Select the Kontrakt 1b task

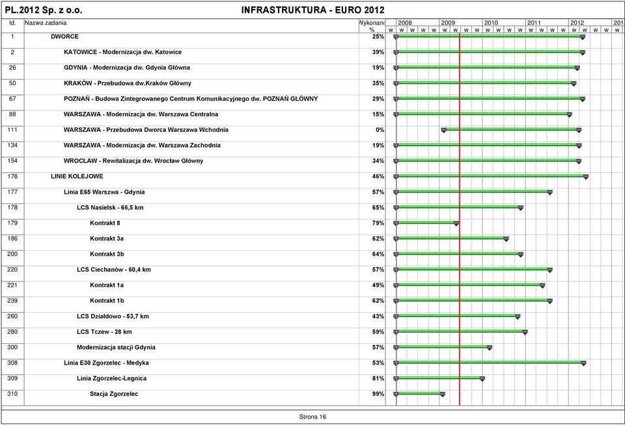coord(107,300)
